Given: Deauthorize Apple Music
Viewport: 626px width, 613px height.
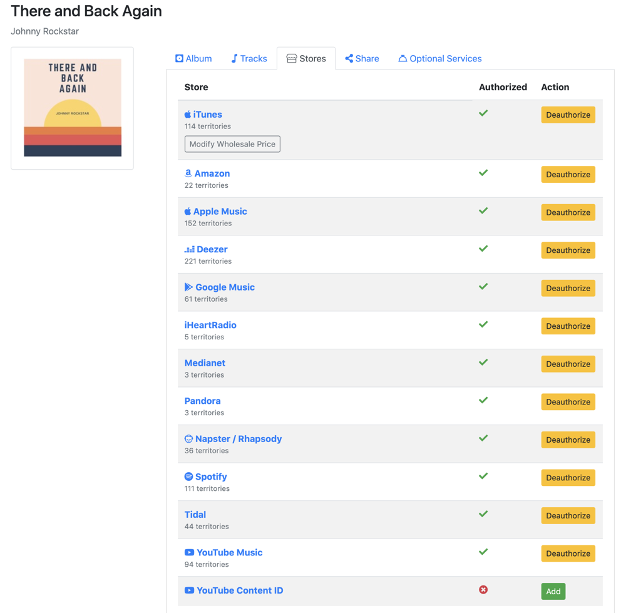Looking at the screenshot, I should 568,212.
